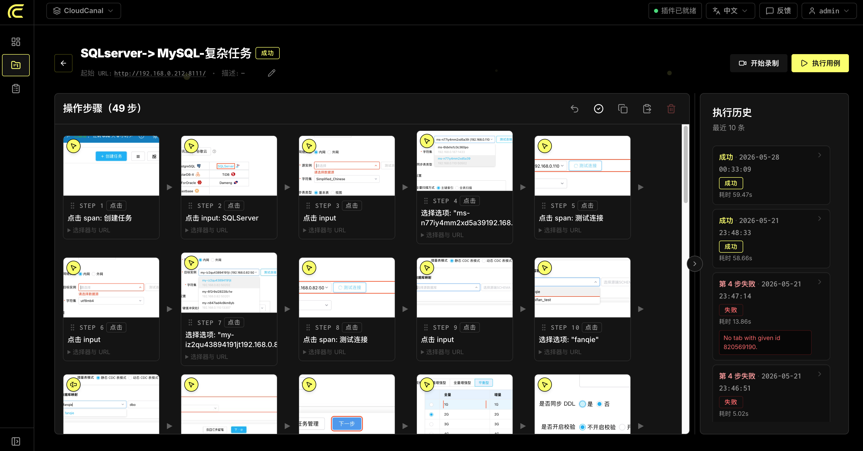
Task: Click the step title 点击 span: 测试连接 in STEP 5
Action: point(571,218)
